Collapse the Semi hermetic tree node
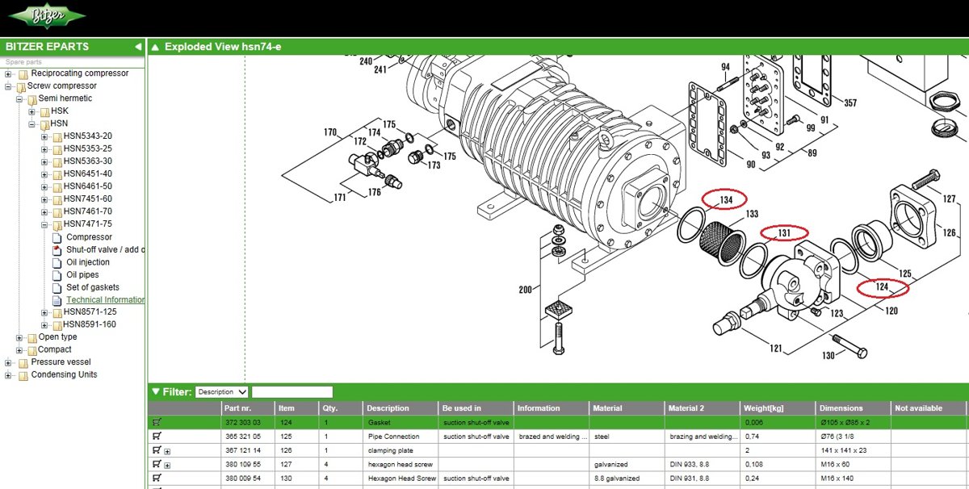Viewport: 969px width, 489px height. (x=20, y=99)
